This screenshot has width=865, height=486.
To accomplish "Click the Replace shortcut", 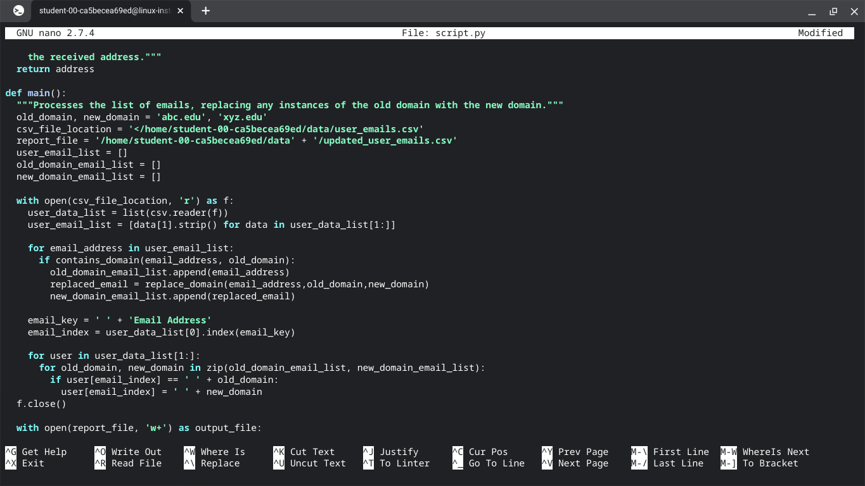I will [x=212, y=463].
